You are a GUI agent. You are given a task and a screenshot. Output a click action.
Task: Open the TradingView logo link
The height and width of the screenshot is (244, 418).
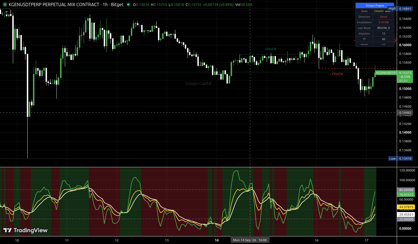(25, 230)
